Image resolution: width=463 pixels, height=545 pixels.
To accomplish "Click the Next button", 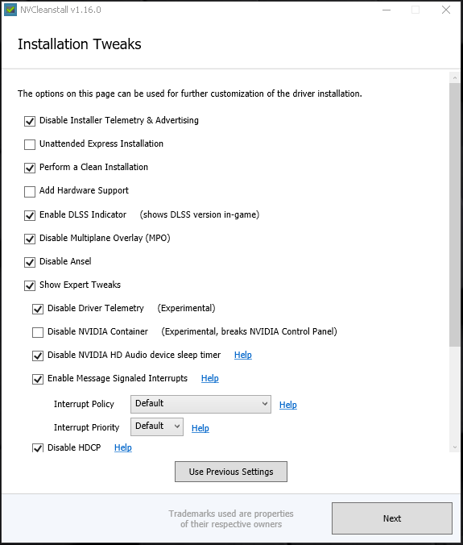I will click(392, 518).
